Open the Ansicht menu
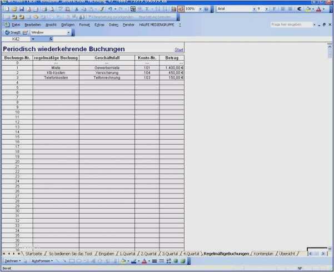This screenshot has width=334, height=272. pyautogui.click(x=51, y=24)
